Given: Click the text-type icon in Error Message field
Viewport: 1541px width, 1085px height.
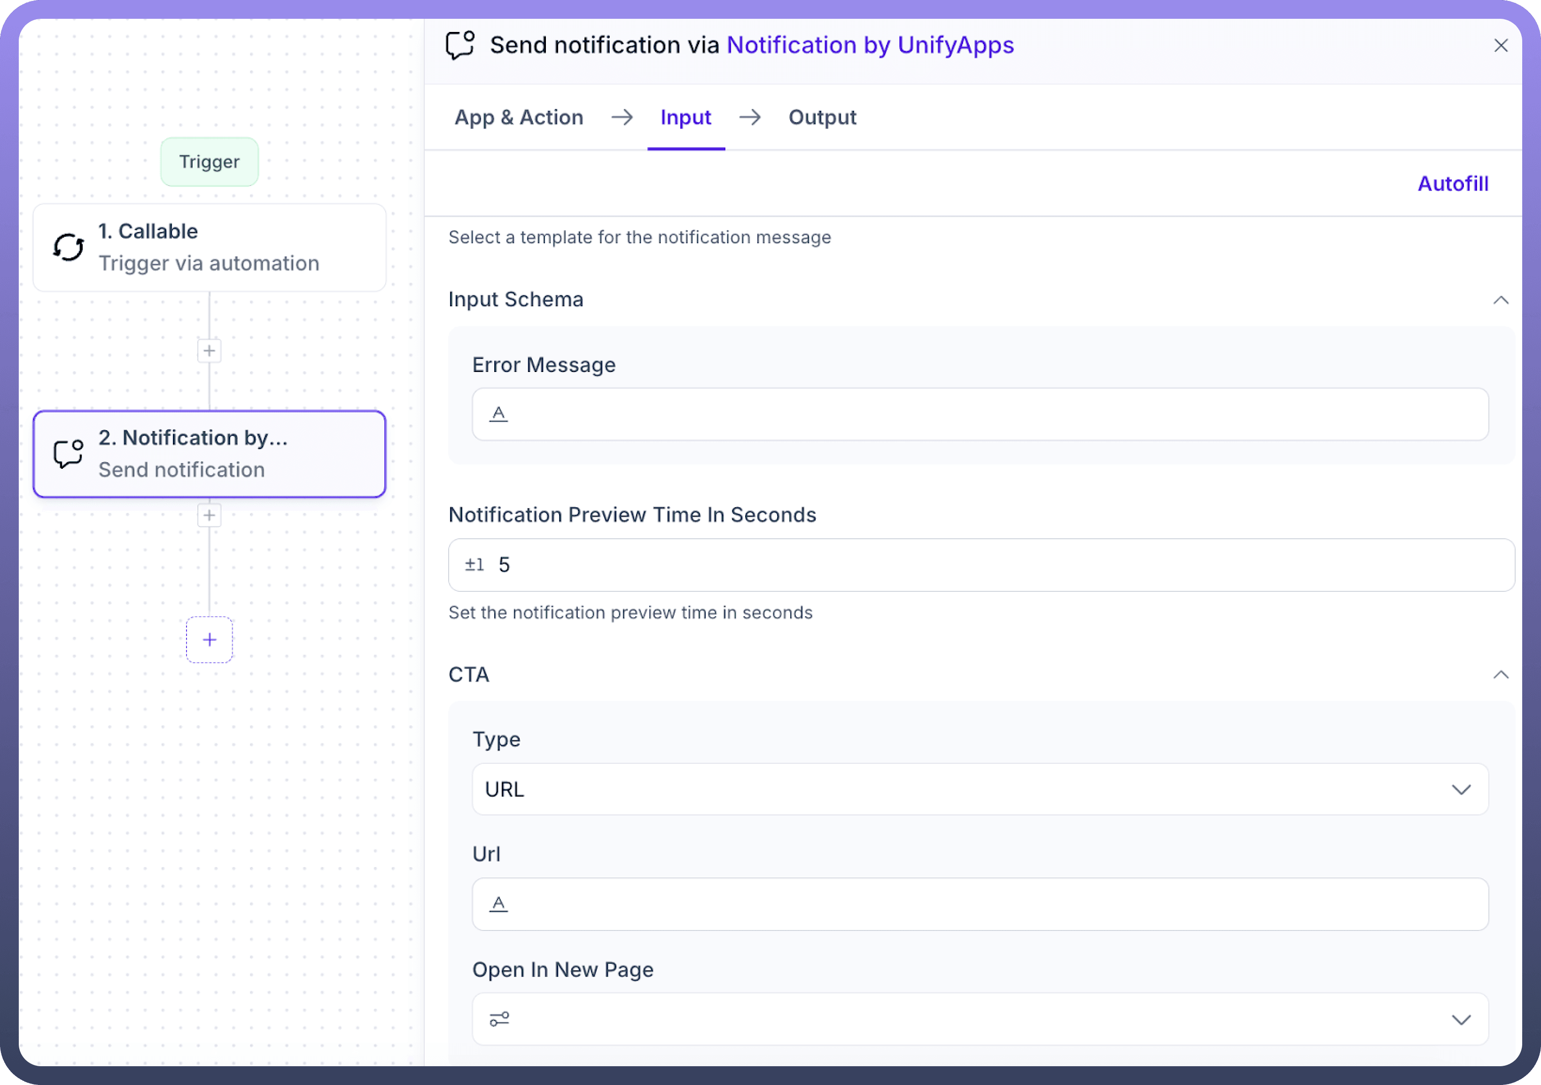Looking at the screenshot, I should click(498, 414).
